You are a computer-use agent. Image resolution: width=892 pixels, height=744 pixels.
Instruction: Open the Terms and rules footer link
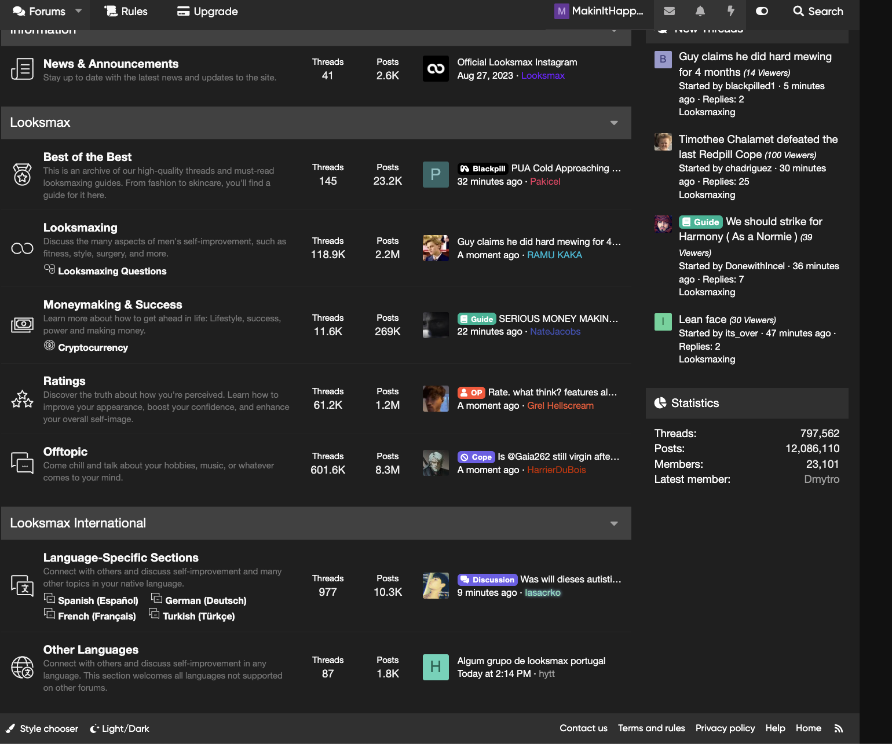[x=651, y=728]
